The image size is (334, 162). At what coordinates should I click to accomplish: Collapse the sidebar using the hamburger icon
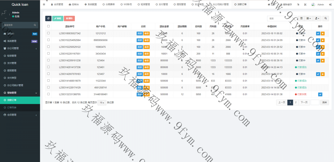click(x=44, y=4)
